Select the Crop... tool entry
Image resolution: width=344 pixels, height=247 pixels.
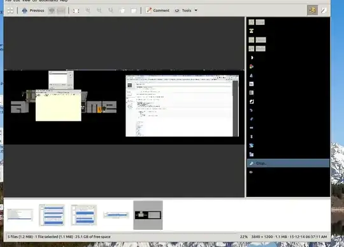(288, 163)
